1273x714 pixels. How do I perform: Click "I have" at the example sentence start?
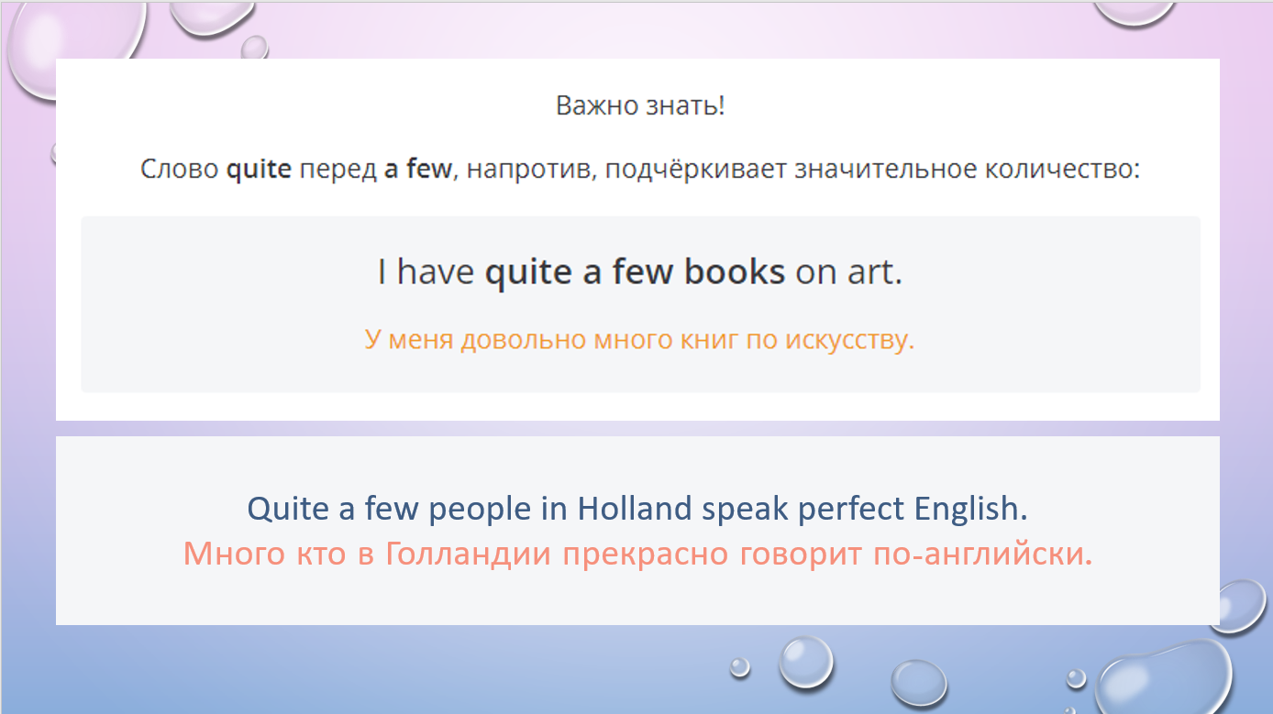426,272
